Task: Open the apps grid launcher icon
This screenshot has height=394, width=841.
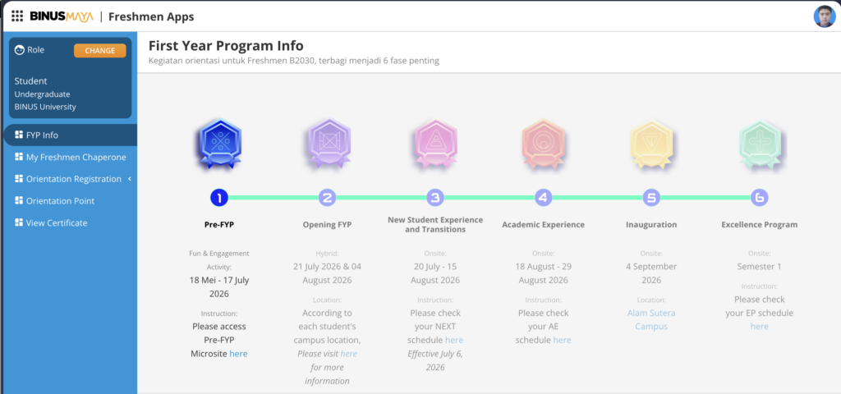Action: pyautogui.click(x=17, y=16)
